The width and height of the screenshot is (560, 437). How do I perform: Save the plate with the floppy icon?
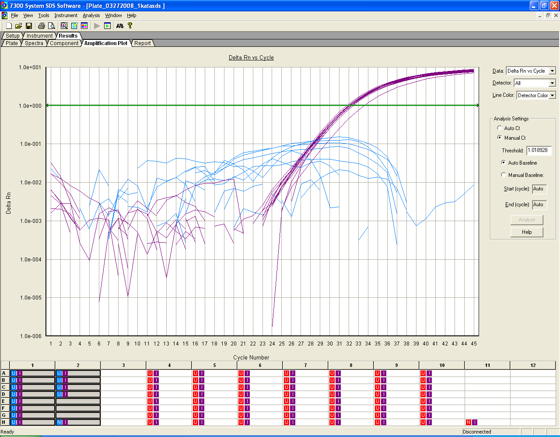[29, 26]
